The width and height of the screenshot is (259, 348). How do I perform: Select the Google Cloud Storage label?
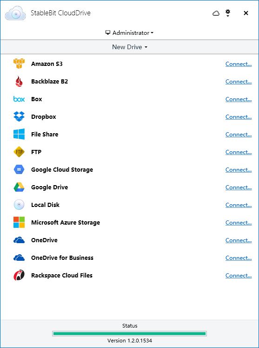pos(62,170)
